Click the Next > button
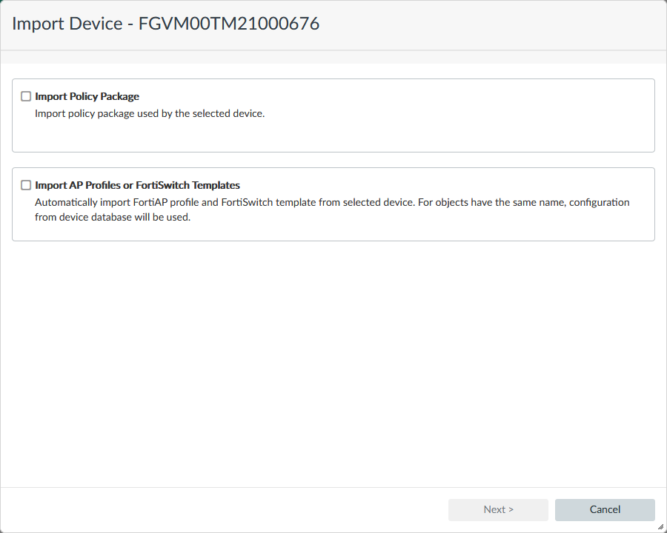Screen dimensions: 667x533 point(498,509)
